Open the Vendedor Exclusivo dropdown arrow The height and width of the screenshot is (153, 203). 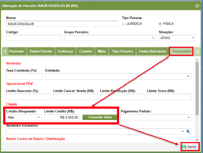183,132
